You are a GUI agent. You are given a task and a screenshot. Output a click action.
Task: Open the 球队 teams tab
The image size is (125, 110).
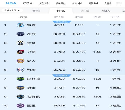(106, 11)
